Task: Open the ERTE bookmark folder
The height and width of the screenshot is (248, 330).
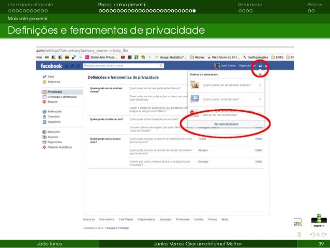Action: click(x=277, y=57)
